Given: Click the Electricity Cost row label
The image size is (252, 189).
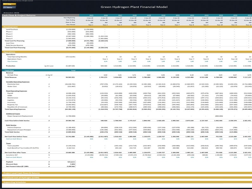Looking at the screenshot, I should (13, 84).
